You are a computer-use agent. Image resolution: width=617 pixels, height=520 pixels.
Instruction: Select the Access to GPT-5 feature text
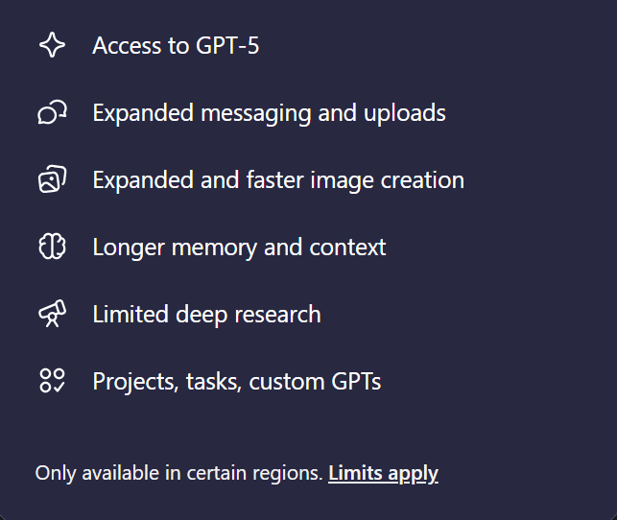[x=176, y=45]
